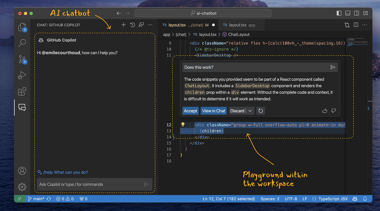
Task: Click the thumbs up feedback icon
Action: [x=325, y=111]
